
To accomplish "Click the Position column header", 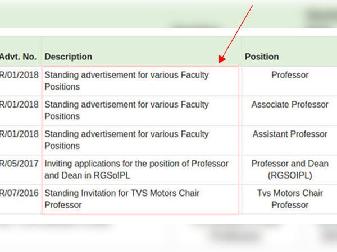I will pos(261,57).
